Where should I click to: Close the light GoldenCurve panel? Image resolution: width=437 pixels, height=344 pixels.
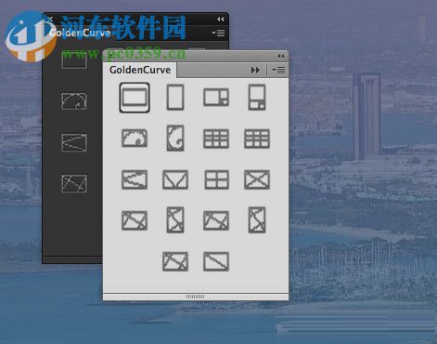pyautogui.click(x=110, y=56)
